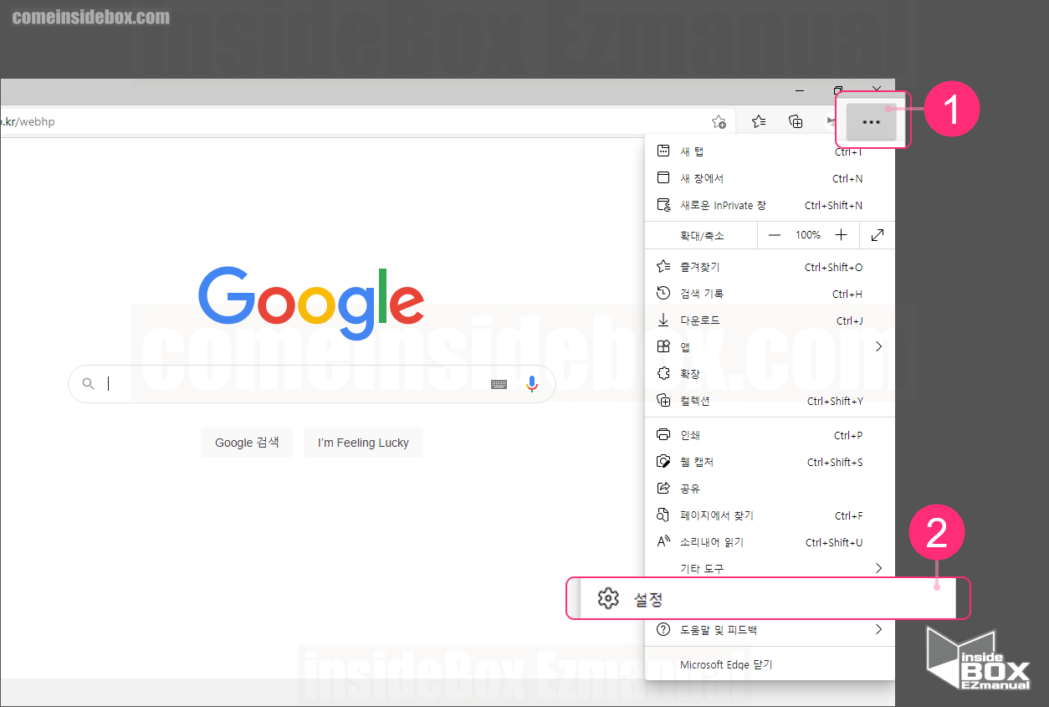Click the Google logo
Screen dimensions: 1049x707
[x=311, y=304]
